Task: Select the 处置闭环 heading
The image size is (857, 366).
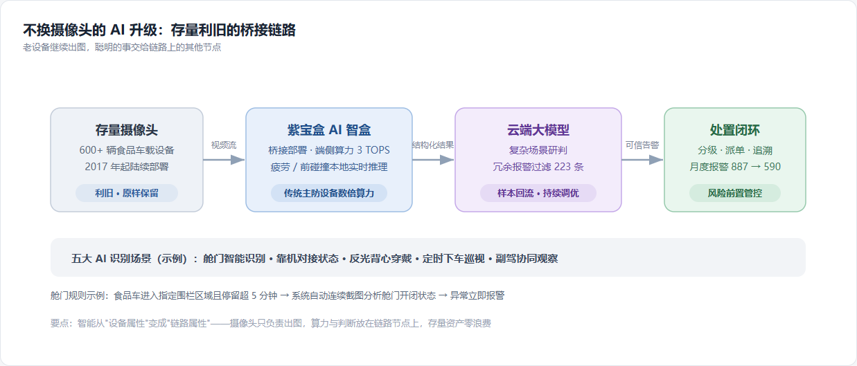Action: (x=735, y=130)
